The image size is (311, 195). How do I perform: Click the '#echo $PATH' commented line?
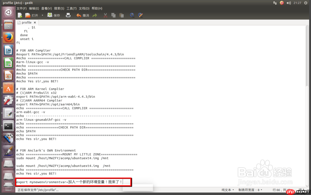27,74
